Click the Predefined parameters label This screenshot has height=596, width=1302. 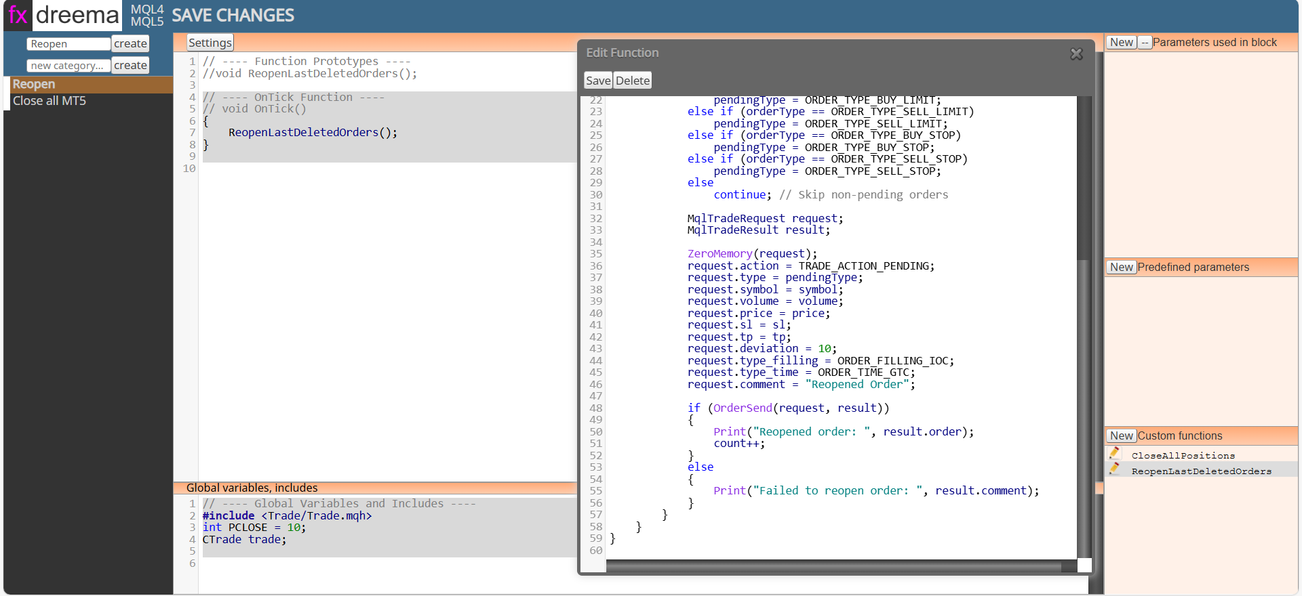coord(1193,267)
